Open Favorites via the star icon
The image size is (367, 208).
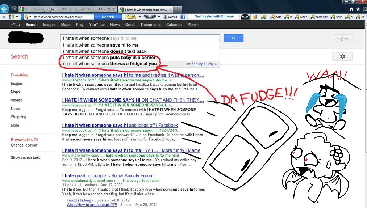click(358, 9)
